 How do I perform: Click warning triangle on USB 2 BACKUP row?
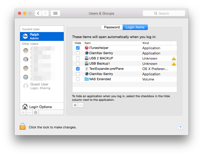pos(174,59)
